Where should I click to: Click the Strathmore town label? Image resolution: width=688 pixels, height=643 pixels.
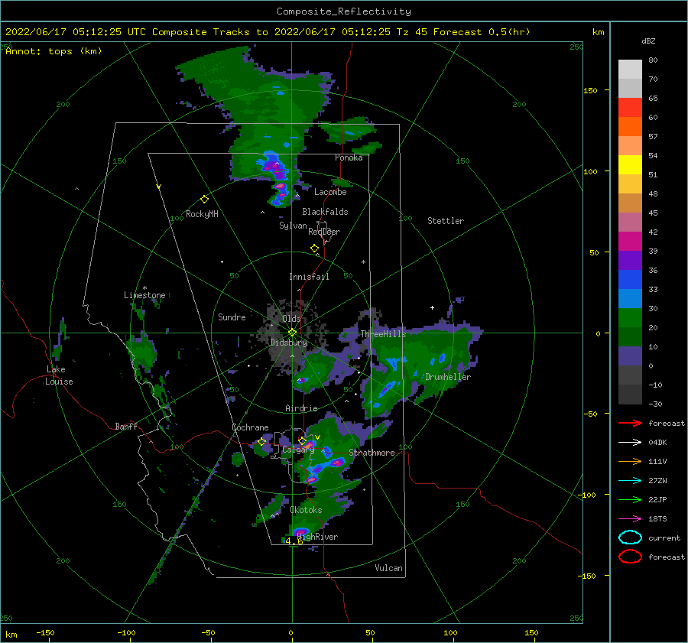point(372,453)
